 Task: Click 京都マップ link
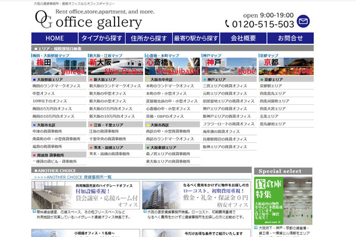[x=269, y=55]
